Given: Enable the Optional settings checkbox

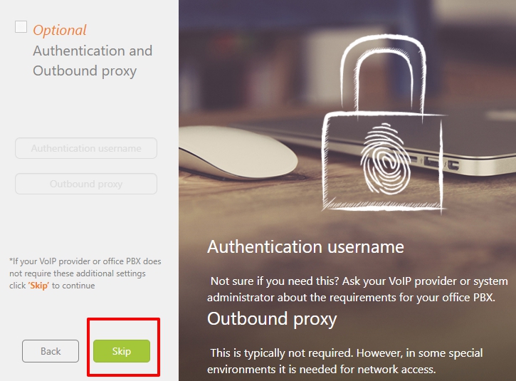Looking at the screenshot, I should click(21, 27).
